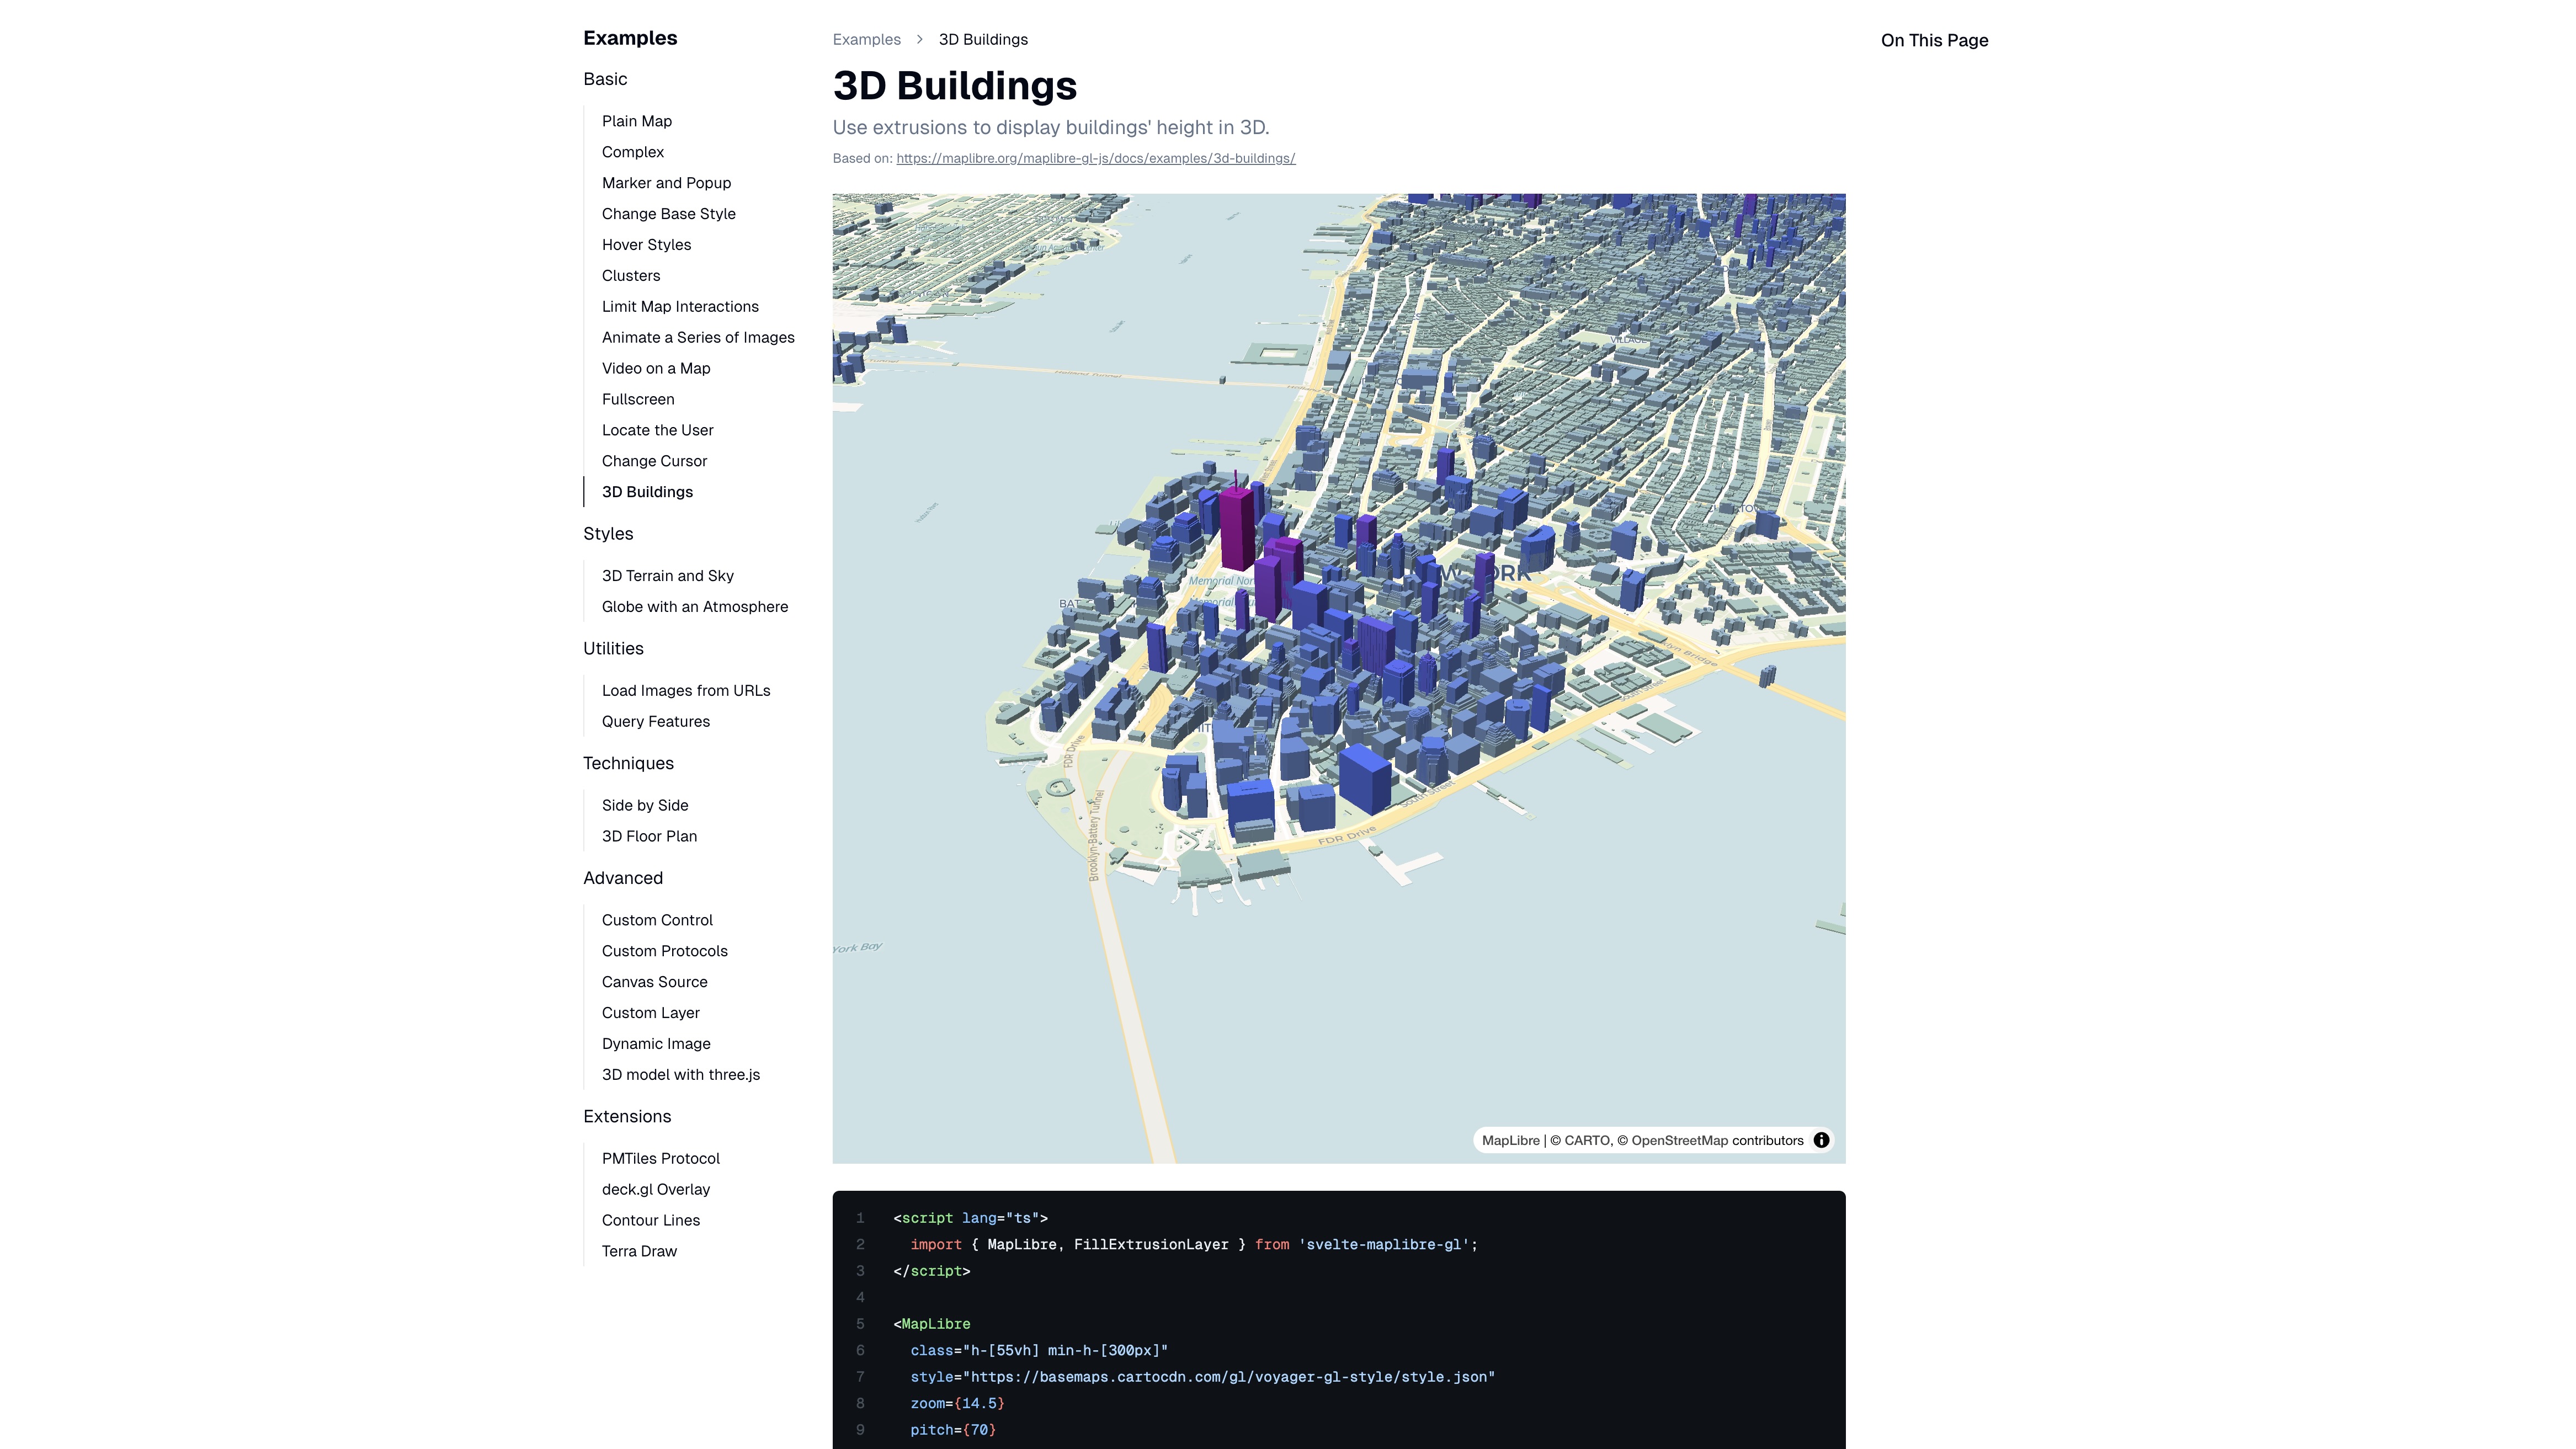Viewport: 2576px width, 1449px height.
Task: Select 3D Buildings in the breadcrumb
Action: coord(982,39)
